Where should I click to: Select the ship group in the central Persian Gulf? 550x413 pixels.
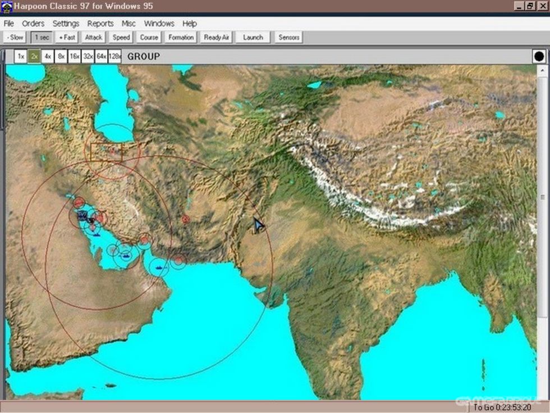tap(126, 256)
